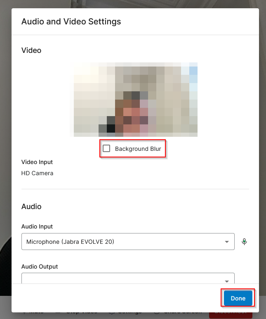Click the Audio and Video Settings title

pyautogui.click(x=71, y=21)
